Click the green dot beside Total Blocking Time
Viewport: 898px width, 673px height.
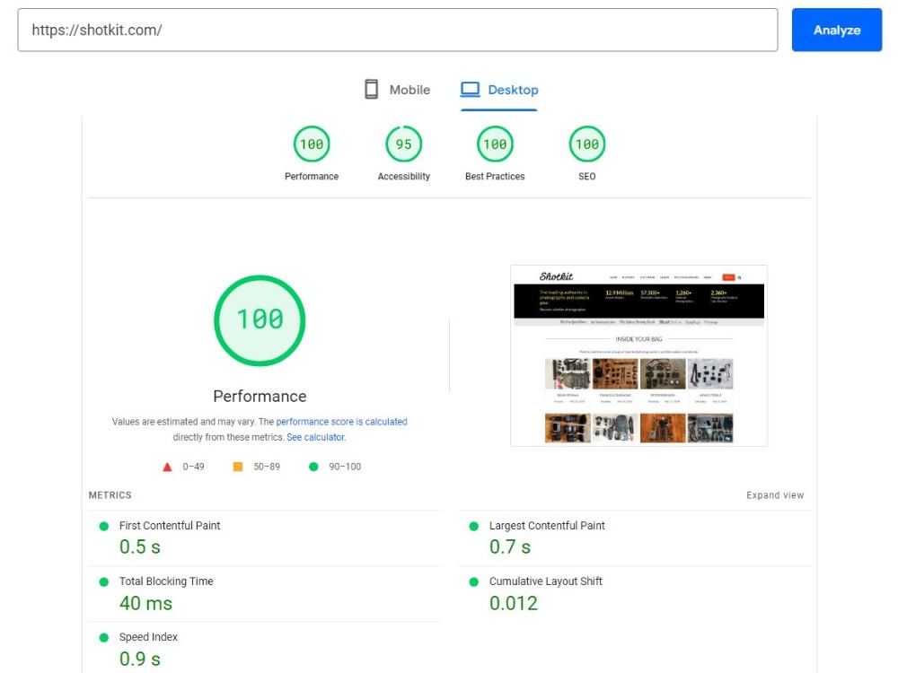pos(103,582)
